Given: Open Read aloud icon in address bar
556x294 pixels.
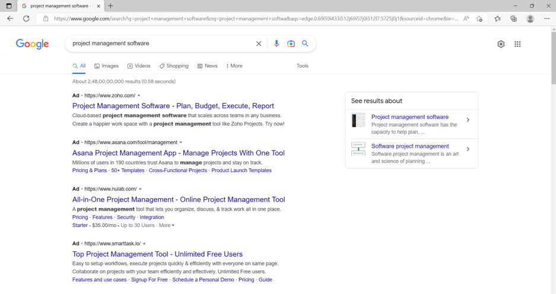Looking at the screenshot, I should 466,19.
